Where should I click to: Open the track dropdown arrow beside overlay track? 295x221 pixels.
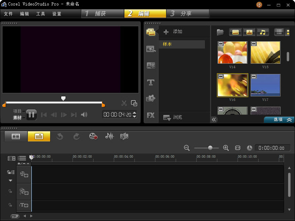10,180
